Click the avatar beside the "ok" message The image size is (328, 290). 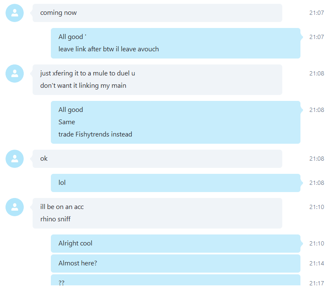(x=15, y=159)
